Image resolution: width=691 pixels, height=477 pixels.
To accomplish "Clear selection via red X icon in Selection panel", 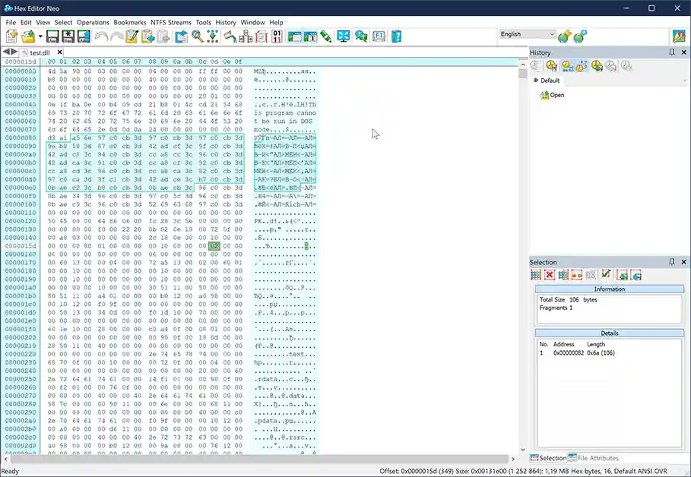I will tap(549, 274).
